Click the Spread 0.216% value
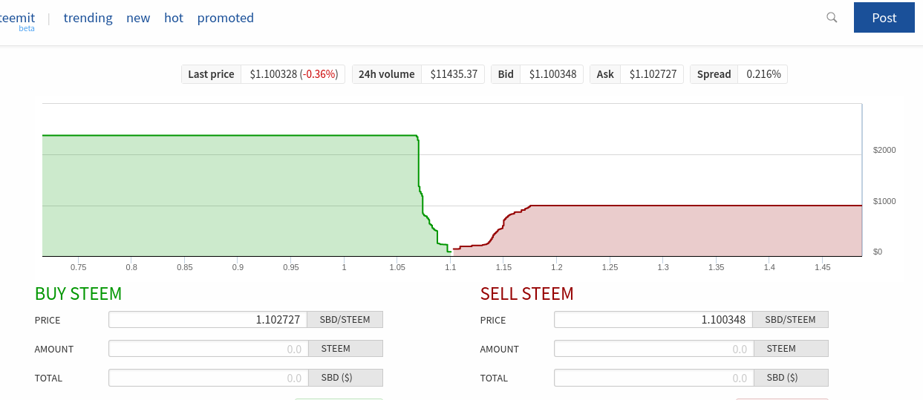 click(763, 74)
